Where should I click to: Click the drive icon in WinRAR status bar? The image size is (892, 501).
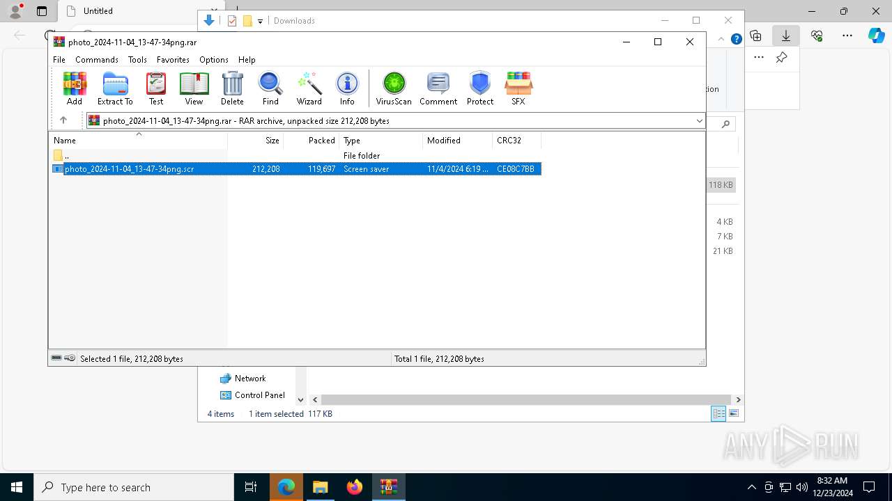click(56, 358)
